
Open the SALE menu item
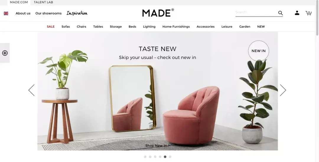tap(51, 27)
